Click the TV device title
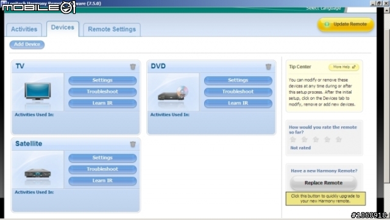 click(20, 66)
